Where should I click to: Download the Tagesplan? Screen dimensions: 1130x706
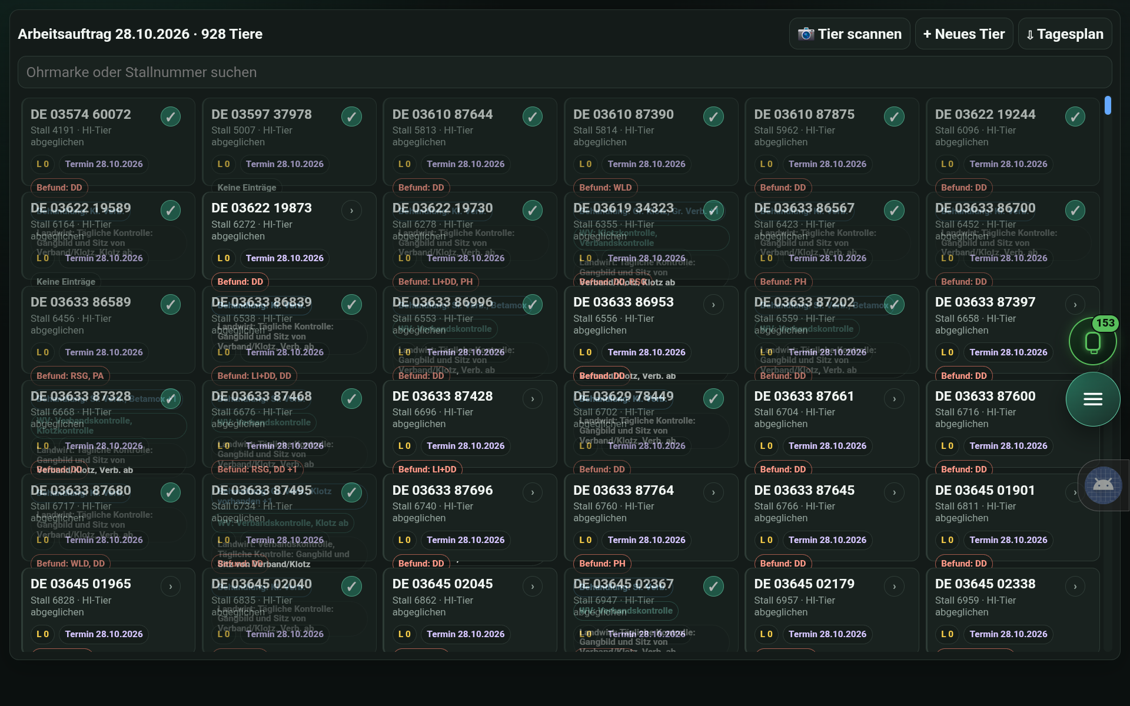click(1065, 34)
